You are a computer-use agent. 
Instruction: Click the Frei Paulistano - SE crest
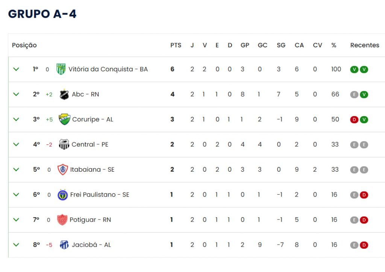coord(63,195)
